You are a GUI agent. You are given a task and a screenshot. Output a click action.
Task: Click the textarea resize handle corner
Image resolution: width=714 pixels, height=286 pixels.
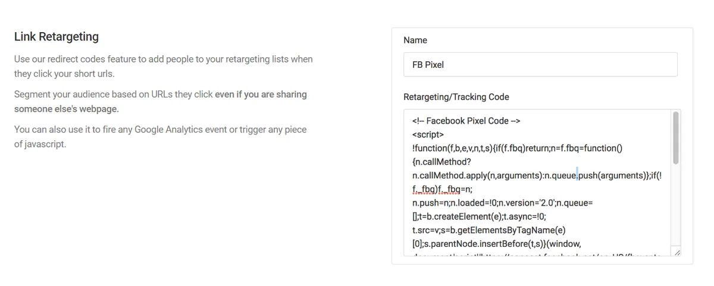(677, 253)
